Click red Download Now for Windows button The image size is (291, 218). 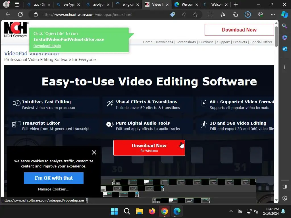149,148
